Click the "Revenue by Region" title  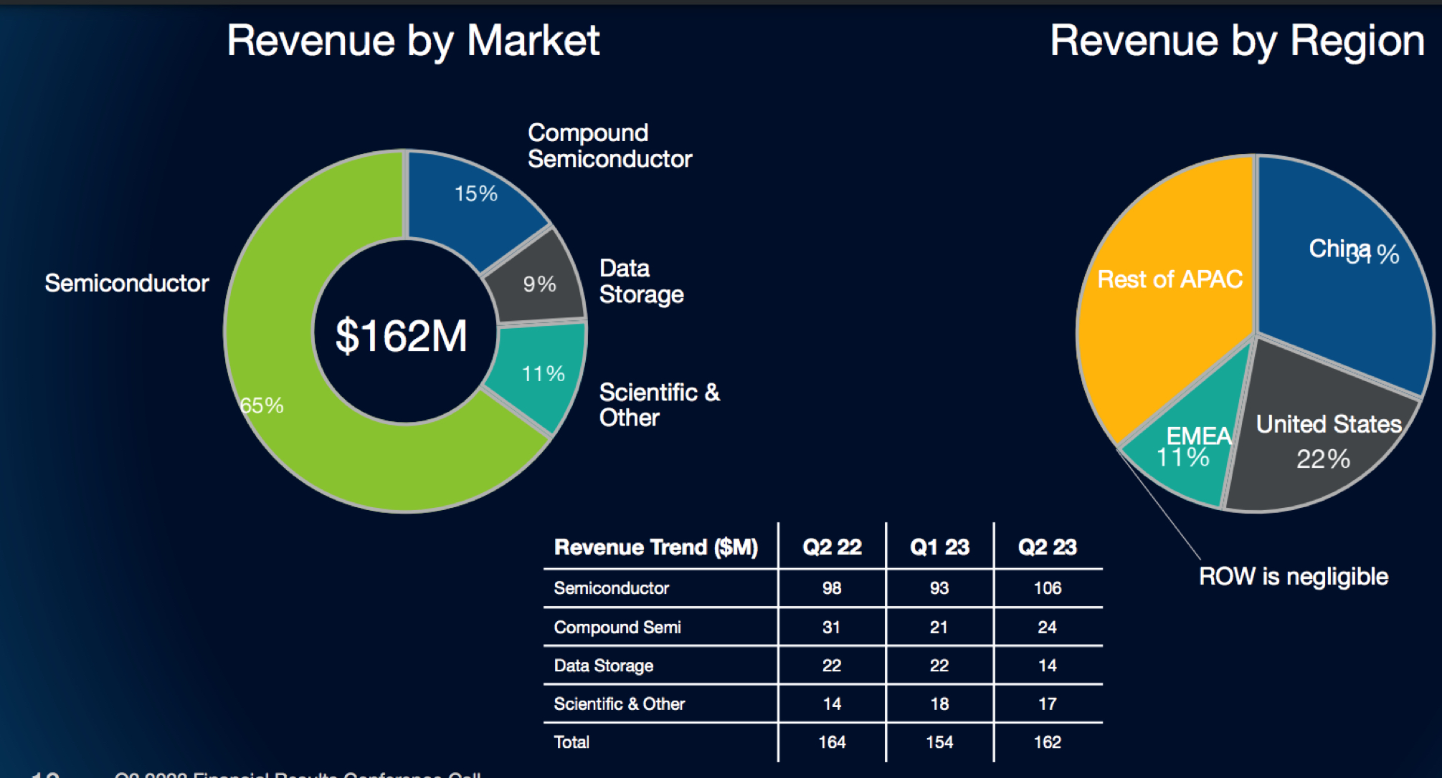click(x=1237, y=41)
